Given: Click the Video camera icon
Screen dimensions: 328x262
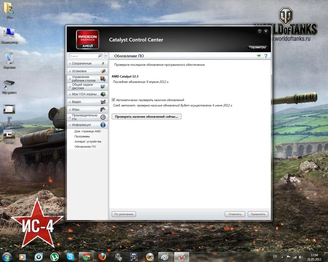Looking at the screenshot, I should pos(103,102).
